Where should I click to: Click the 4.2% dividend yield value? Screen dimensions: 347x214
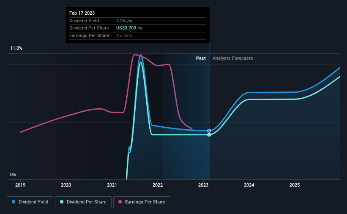(121, 21)
